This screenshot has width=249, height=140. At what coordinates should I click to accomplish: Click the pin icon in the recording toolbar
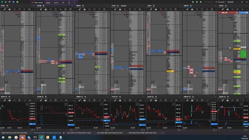click(x=69, y=3)
